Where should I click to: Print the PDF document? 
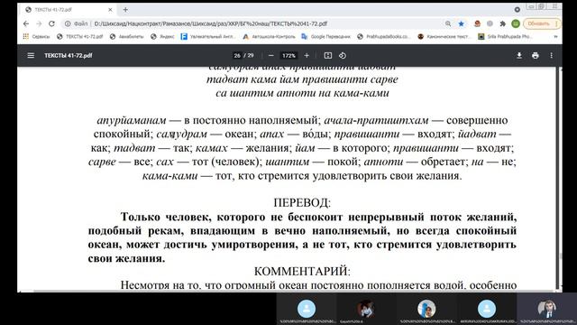coord(535,56)
